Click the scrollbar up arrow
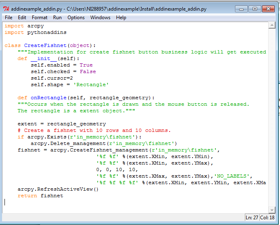This screenshot has height=225, width=280. pos(272,25)
